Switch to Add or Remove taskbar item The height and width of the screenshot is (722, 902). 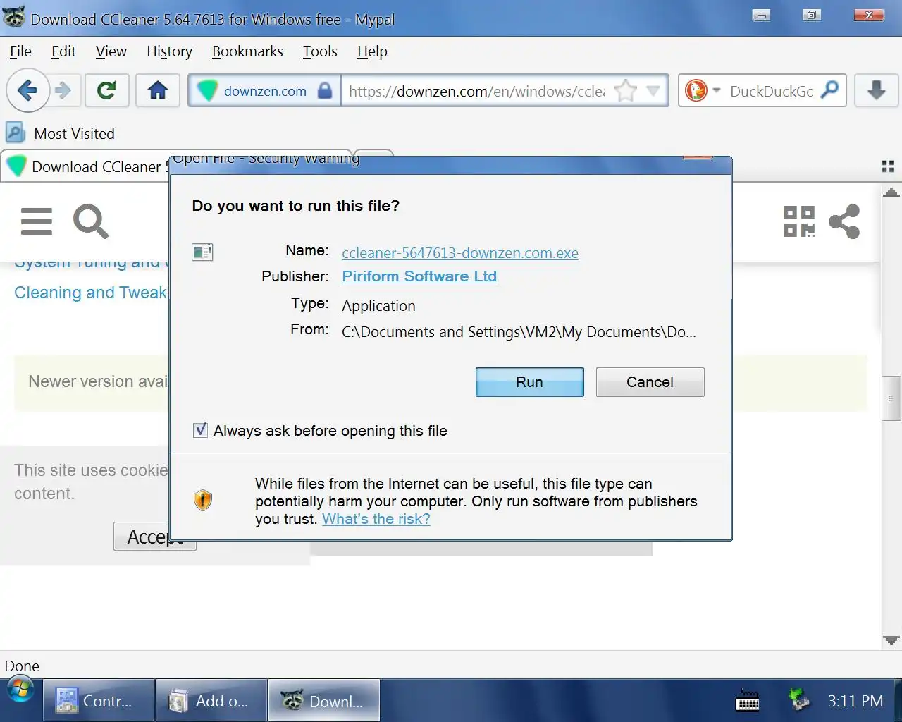[x=211, y=701]
